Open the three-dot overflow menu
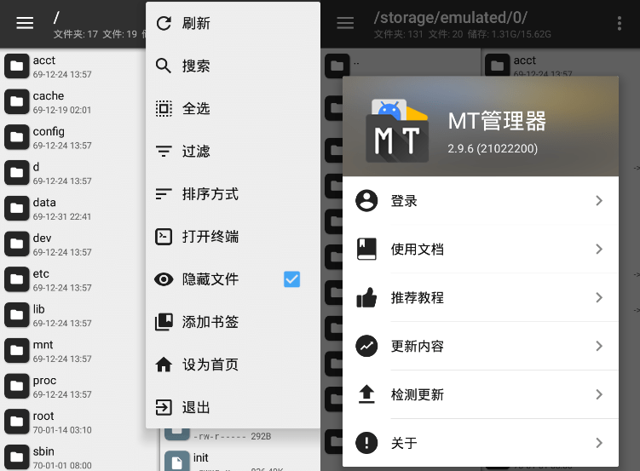This screenshot has height=471, width=640. (620, 24)
